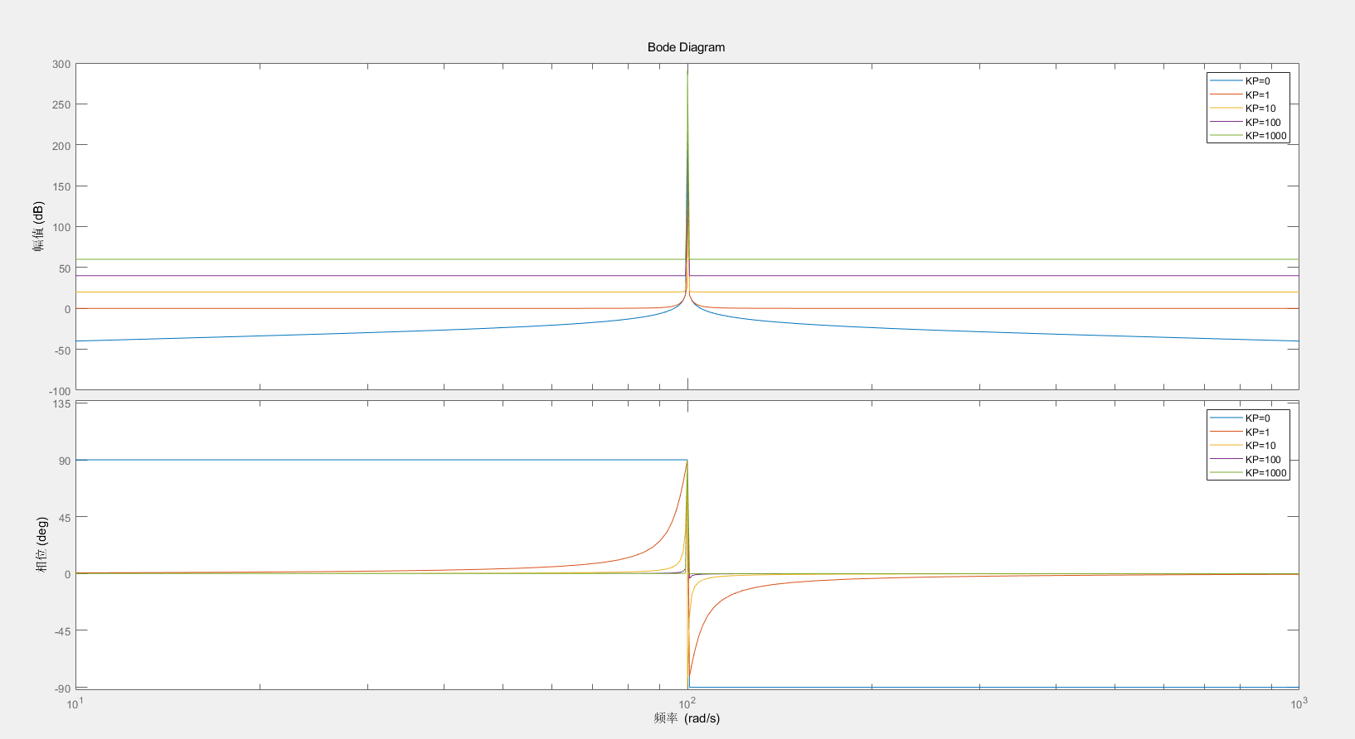1355x739 pixels.
Task: Click the 相位 (deg) y-axis label
Action: point(41,544)
